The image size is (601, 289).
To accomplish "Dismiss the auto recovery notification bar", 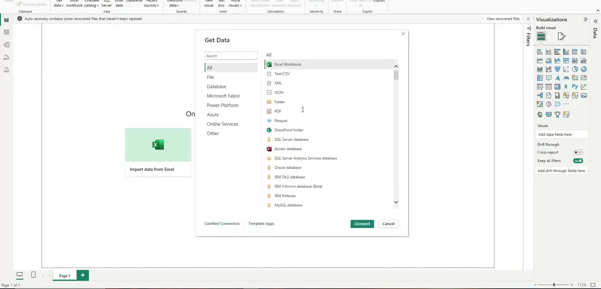I will (x=528, y=19).
